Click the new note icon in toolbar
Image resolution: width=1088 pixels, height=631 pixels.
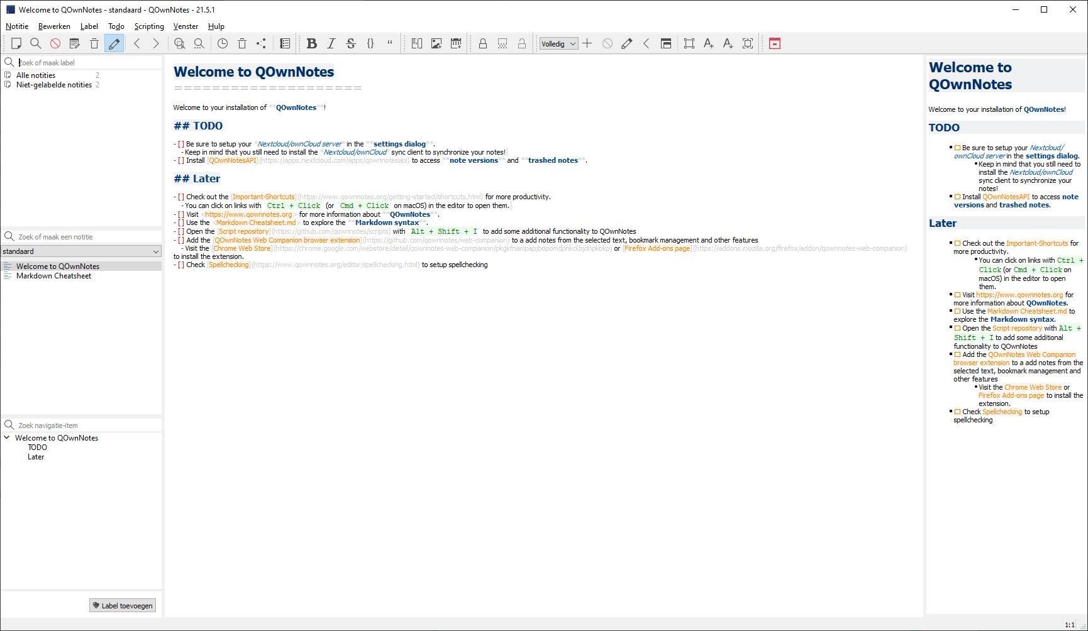pos(16,43)
